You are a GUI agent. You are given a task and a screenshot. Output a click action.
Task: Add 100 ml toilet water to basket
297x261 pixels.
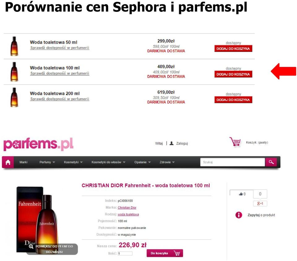pos(233,74)
